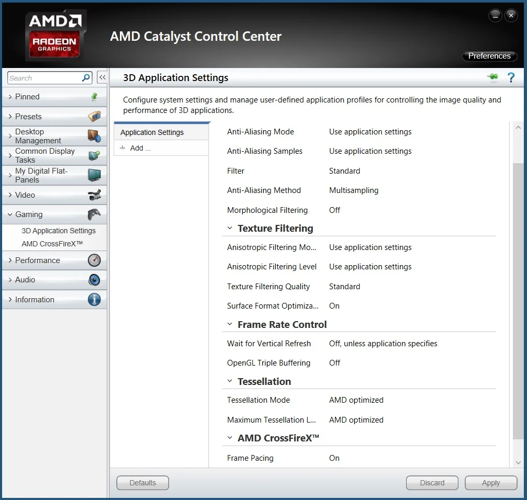Screen dimensions: 527x500
Task: Open the Preferences menu
Action: (x=489, y=56)
